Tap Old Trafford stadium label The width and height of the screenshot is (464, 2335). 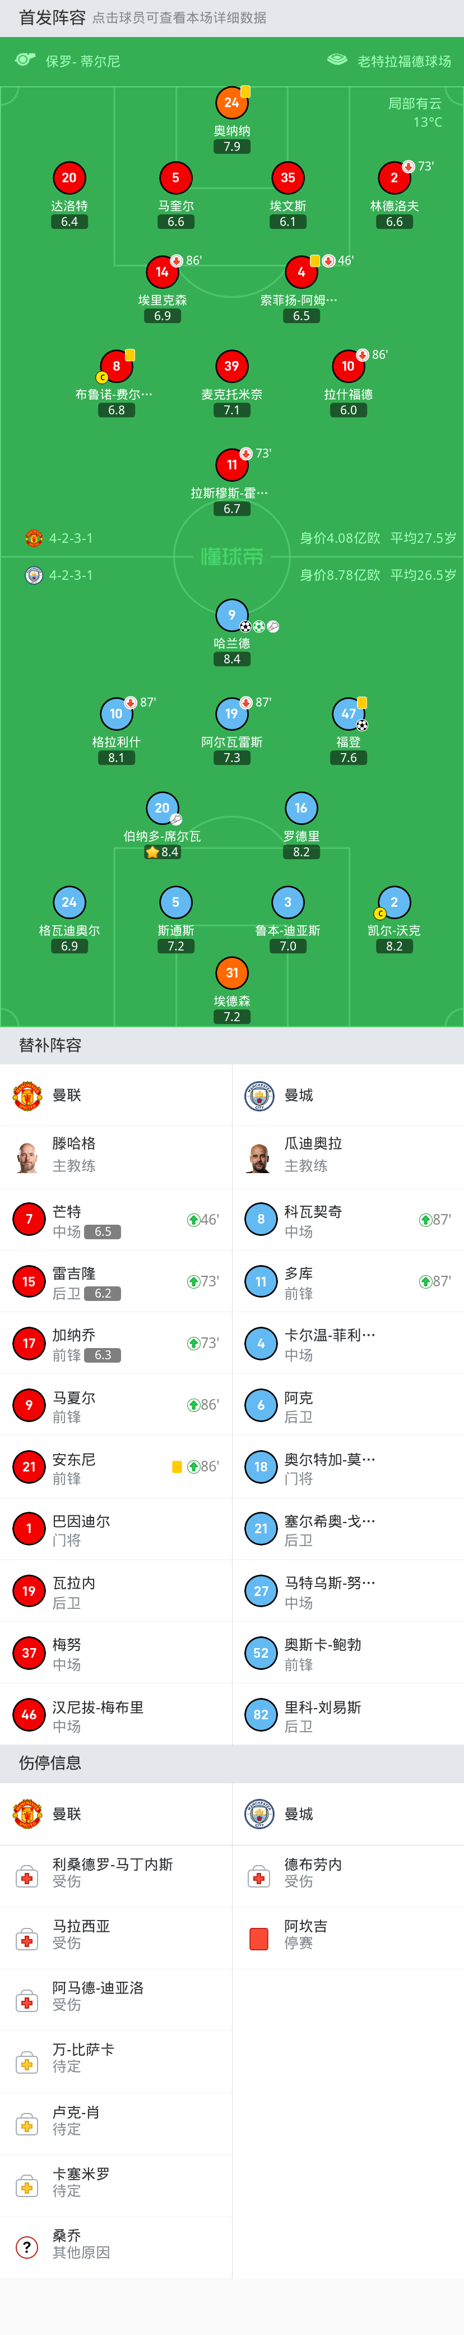pos(404,61)
